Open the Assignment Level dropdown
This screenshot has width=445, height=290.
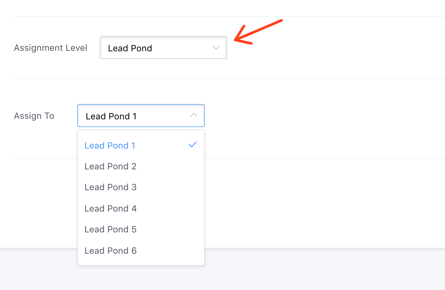coord(163,48)
